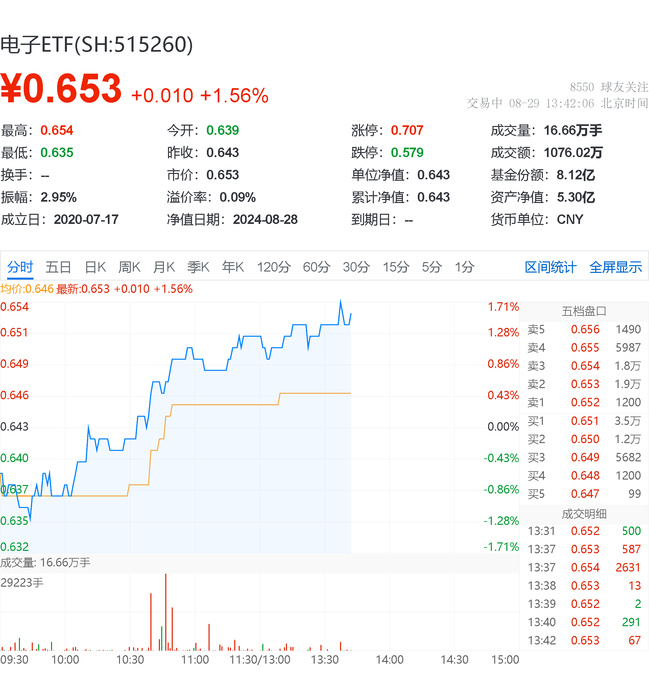Click the 涨停 value 0.707
Viewport: 649px width, 689px height.
point(407,130)
